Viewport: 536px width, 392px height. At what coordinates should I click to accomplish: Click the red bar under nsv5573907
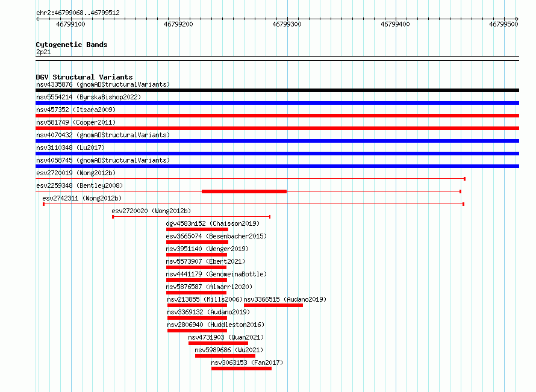pos(196,267)
